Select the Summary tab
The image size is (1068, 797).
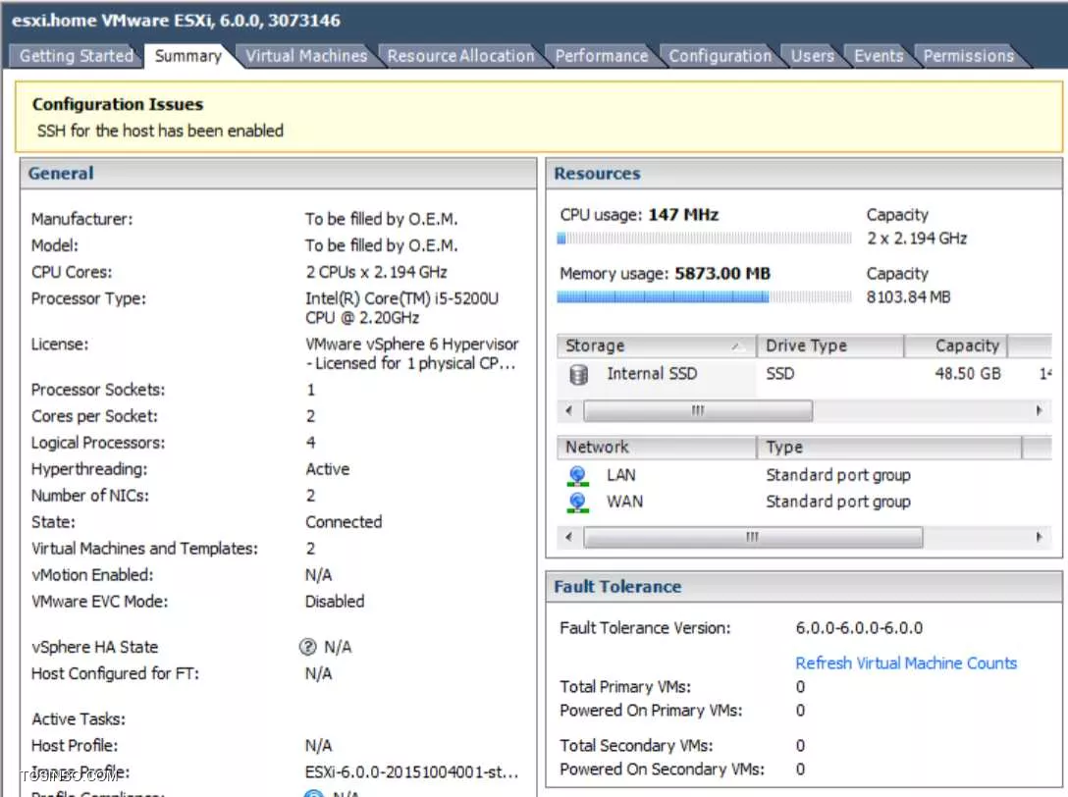click(188, 56)
